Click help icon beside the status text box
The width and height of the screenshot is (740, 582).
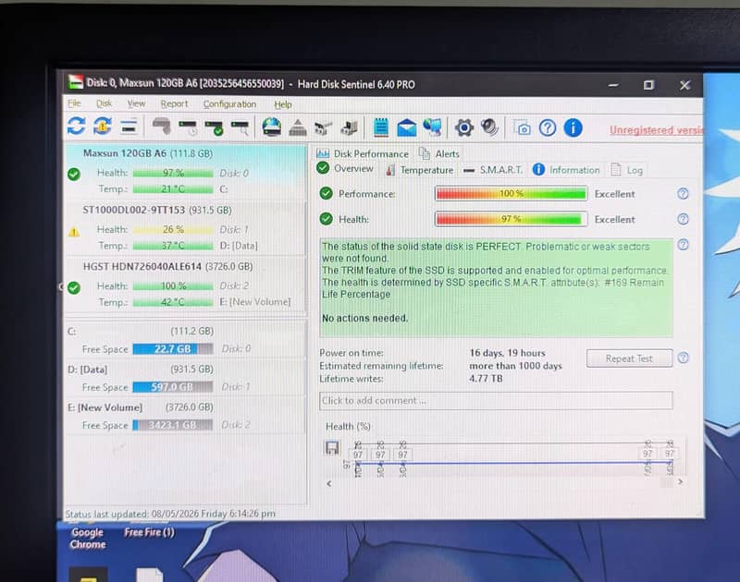[x=683, y=245]
